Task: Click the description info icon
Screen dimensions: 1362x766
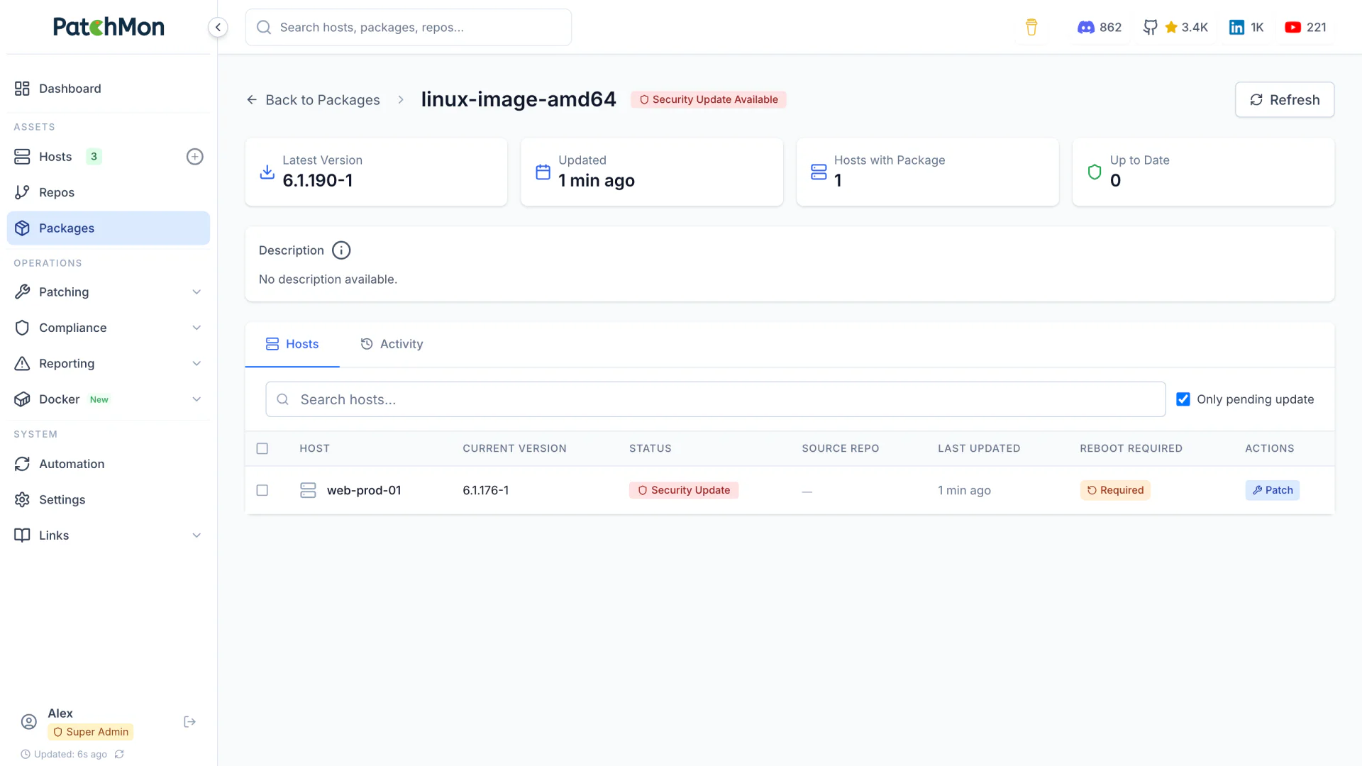Action: (341, 250)
